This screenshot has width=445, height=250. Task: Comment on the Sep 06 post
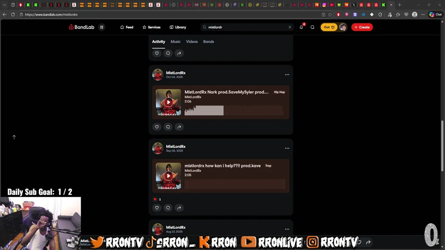(x=168, y=208)
